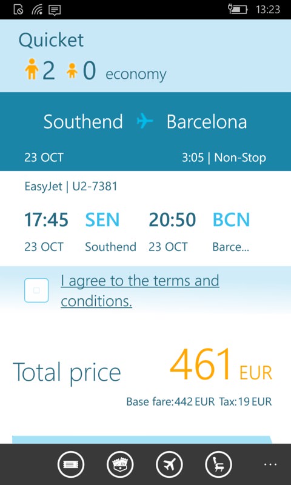
Task: Tap the Southend to Barcelona route header
Action: [145, 121]
